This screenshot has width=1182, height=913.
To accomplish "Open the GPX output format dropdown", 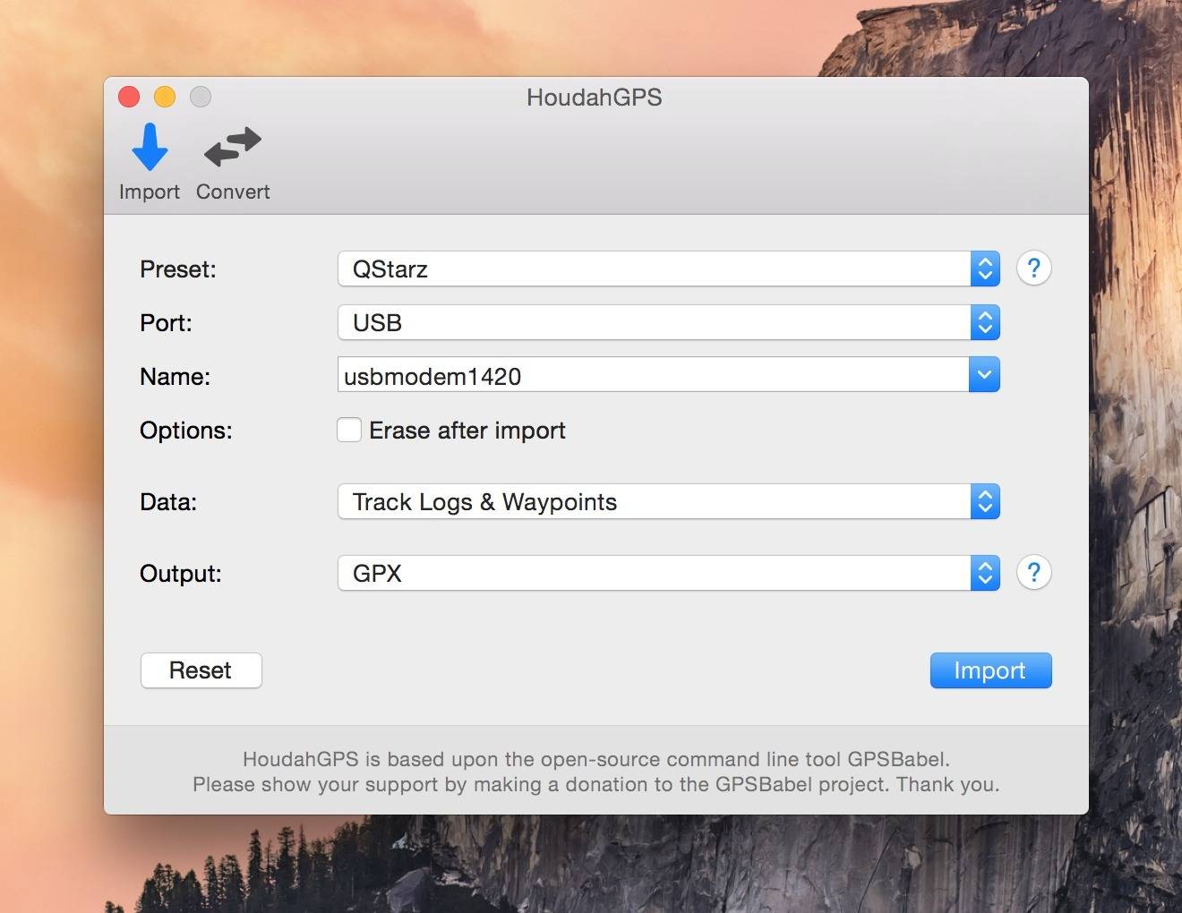I will pos(668,573).
